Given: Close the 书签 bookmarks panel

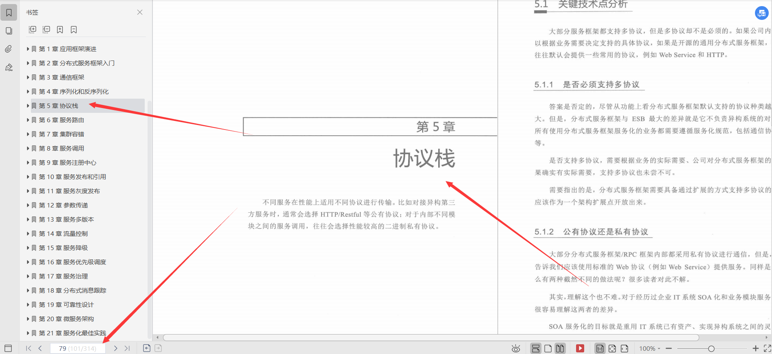Looking at the screenshot, I should [x=140, y=12].
